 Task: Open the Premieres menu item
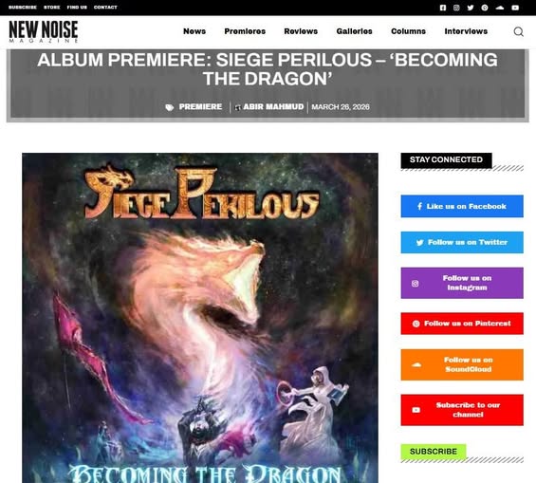[x=245, y=31]
